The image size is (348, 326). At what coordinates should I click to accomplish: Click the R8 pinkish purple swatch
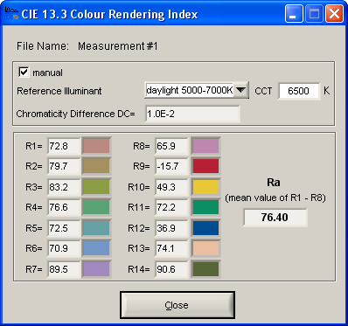(x=205, y=146)
